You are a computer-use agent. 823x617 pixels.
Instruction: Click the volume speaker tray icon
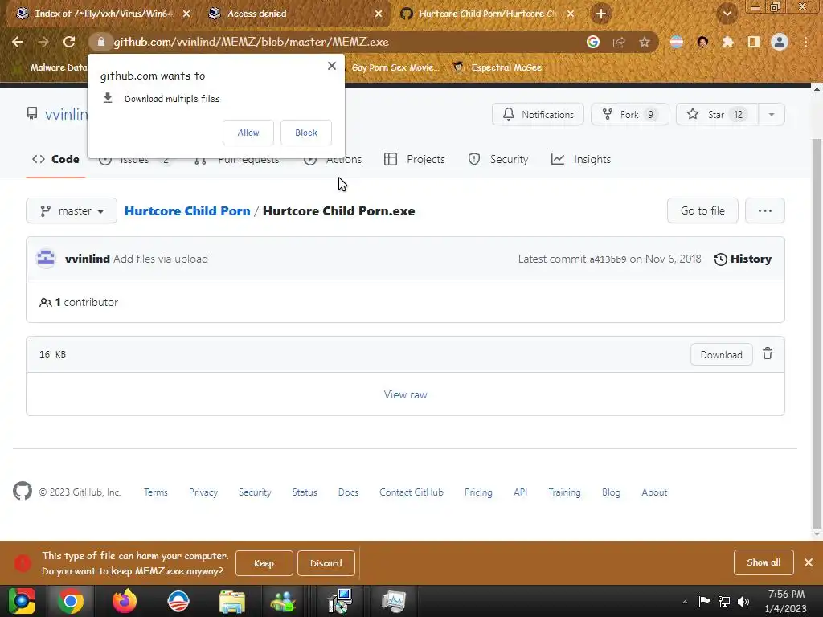click(x=743, y=601)
